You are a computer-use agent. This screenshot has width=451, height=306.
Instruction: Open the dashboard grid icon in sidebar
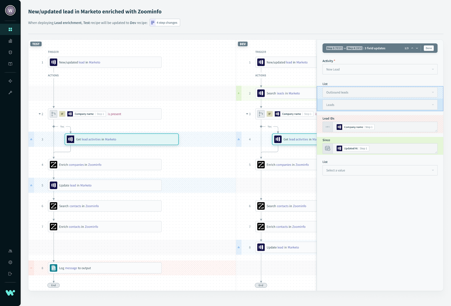coord(10,29)
